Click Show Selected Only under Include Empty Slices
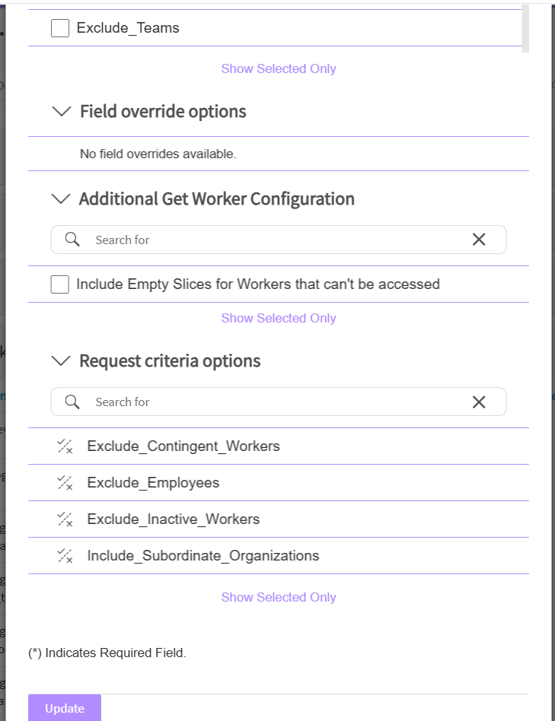The height and width of the screenshot is (721, 555). 279,318
